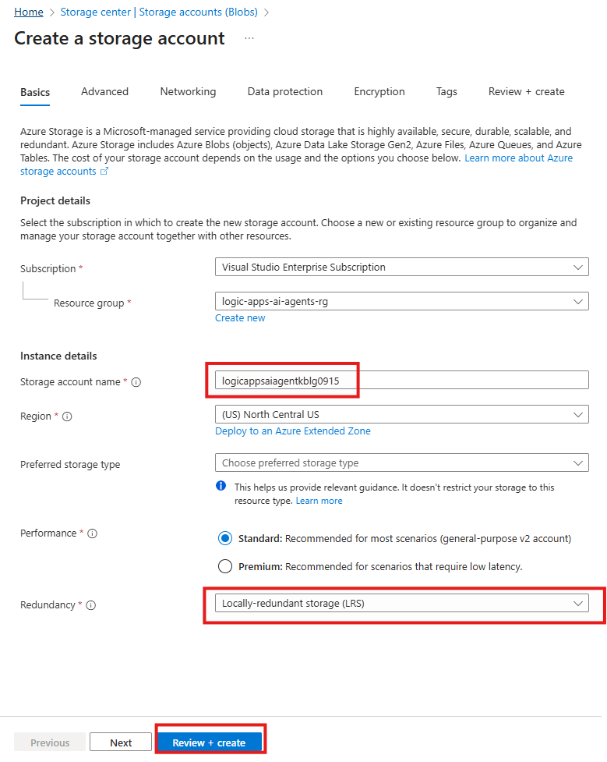Screen dimensions: 607x762
Task: Click the Region info icon
Action: (x=67, y=416)
